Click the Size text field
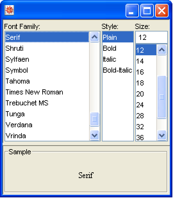 tap(152, 37)
